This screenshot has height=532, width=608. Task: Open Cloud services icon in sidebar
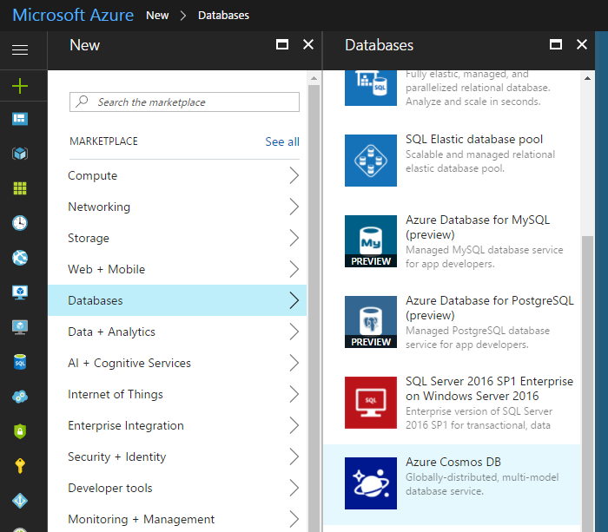[x=20, y=397]
